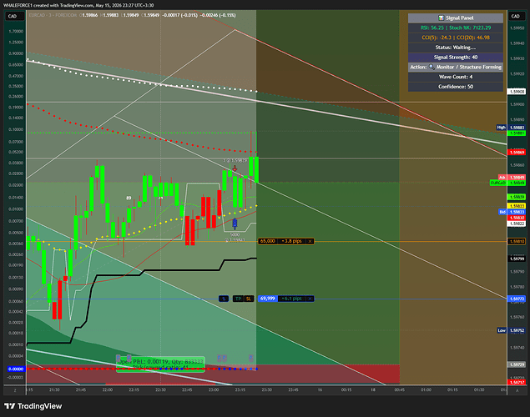Click the Signal Panel chart icon

point(441,18)
